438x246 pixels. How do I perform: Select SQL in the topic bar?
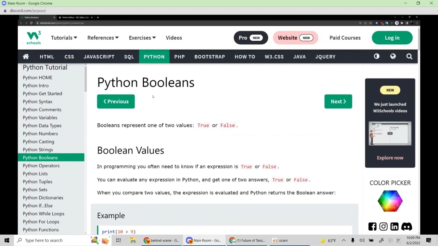129,56
